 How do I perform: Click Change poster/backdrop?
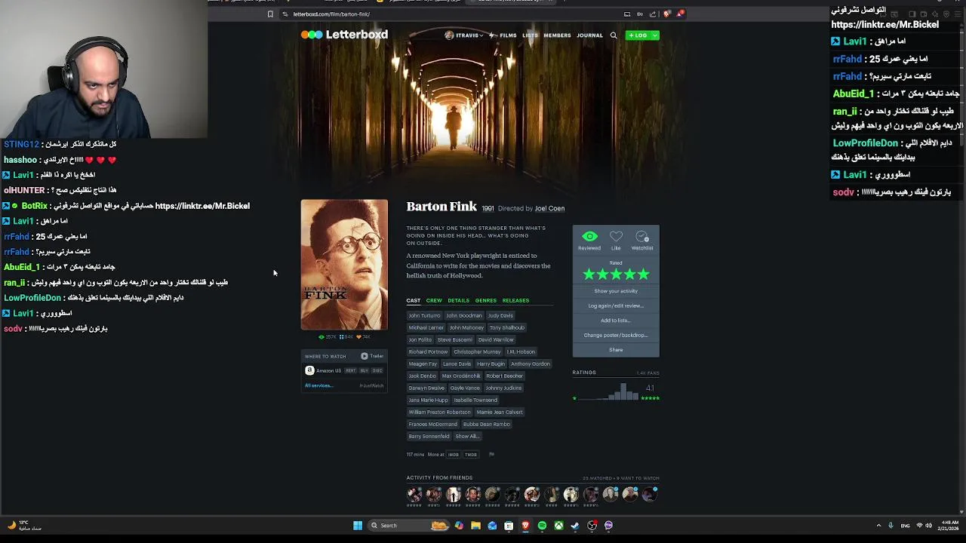tap(616, 335)
